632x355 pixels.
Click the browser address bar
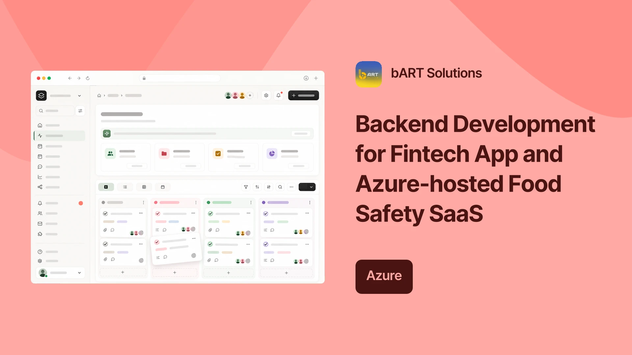point(180,78)
